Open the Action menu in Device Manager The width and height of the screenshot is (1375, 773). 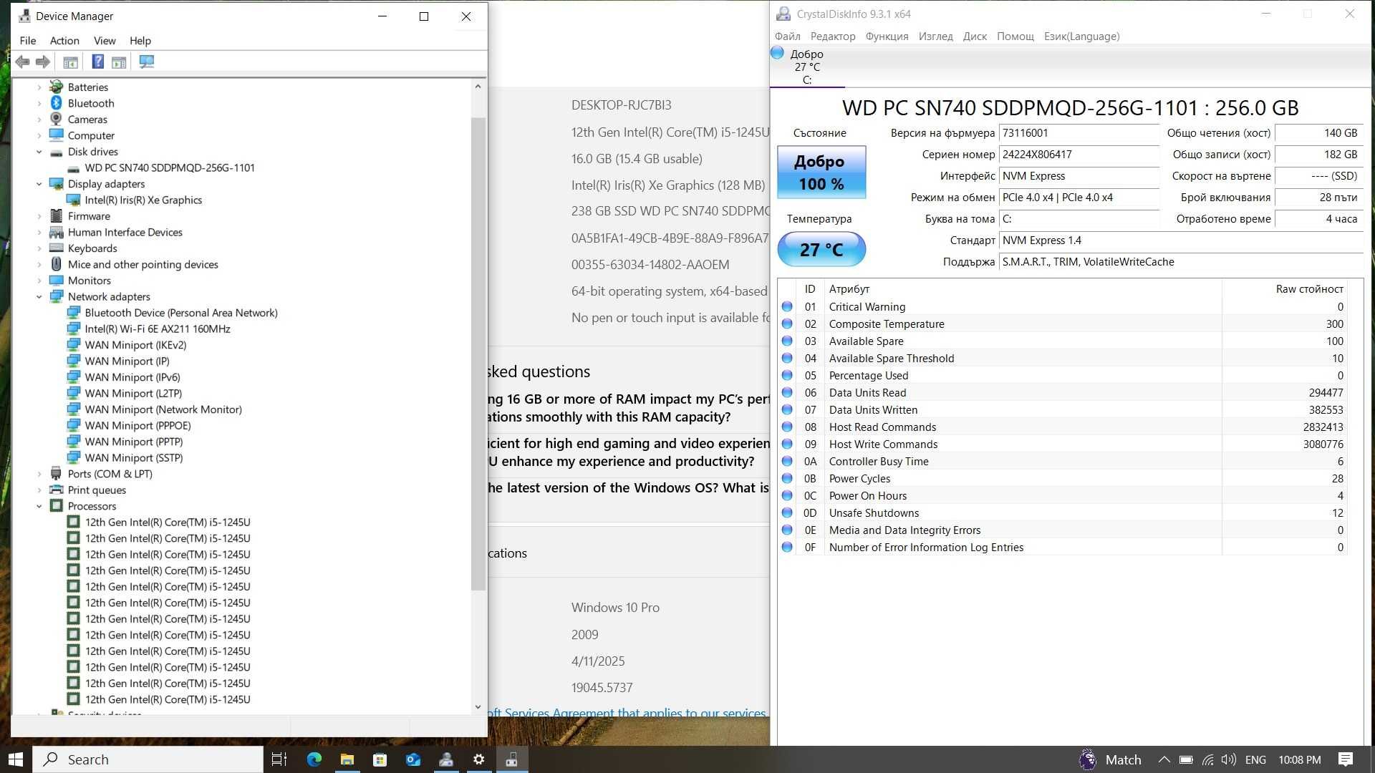64,41
